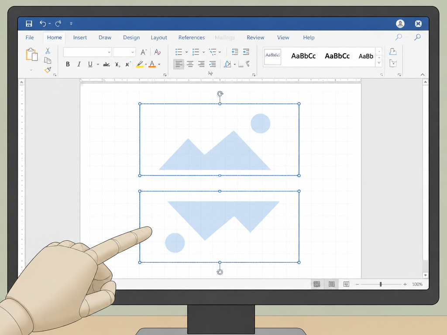Toggle Align Left paragraph alignment
The width and height of the screenshot is (447, 335).
(179, 64)
